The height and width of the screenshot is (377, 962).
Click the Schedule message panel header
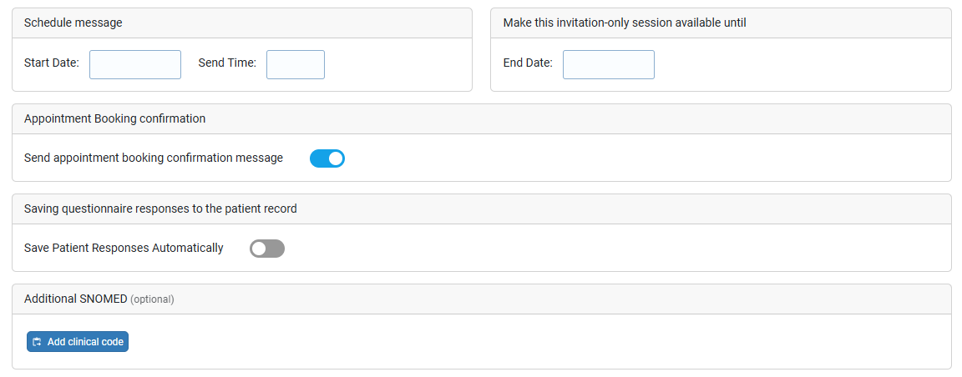click(x=73, y=23)
